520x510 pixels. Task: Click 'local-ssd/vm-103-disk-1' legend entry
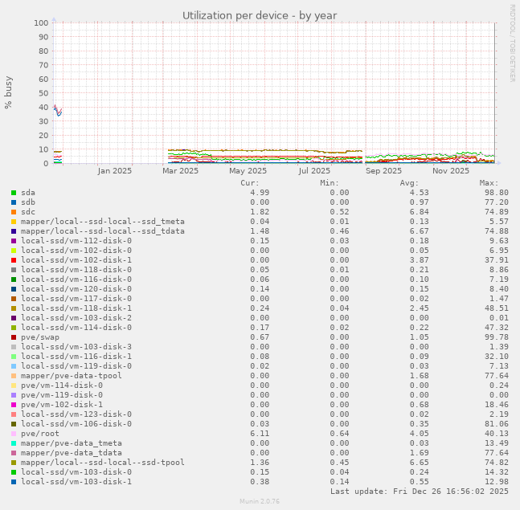point(76,482)
